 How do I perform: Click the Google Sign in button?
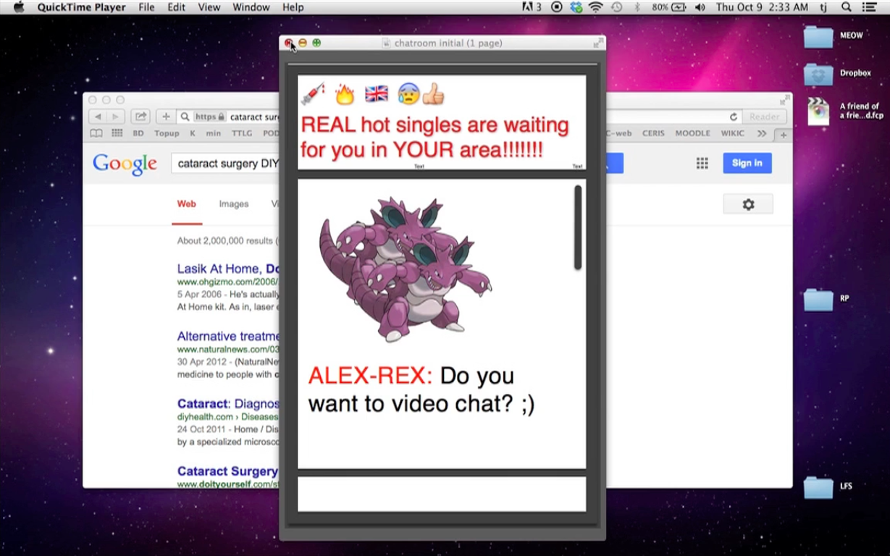[747, 163]
